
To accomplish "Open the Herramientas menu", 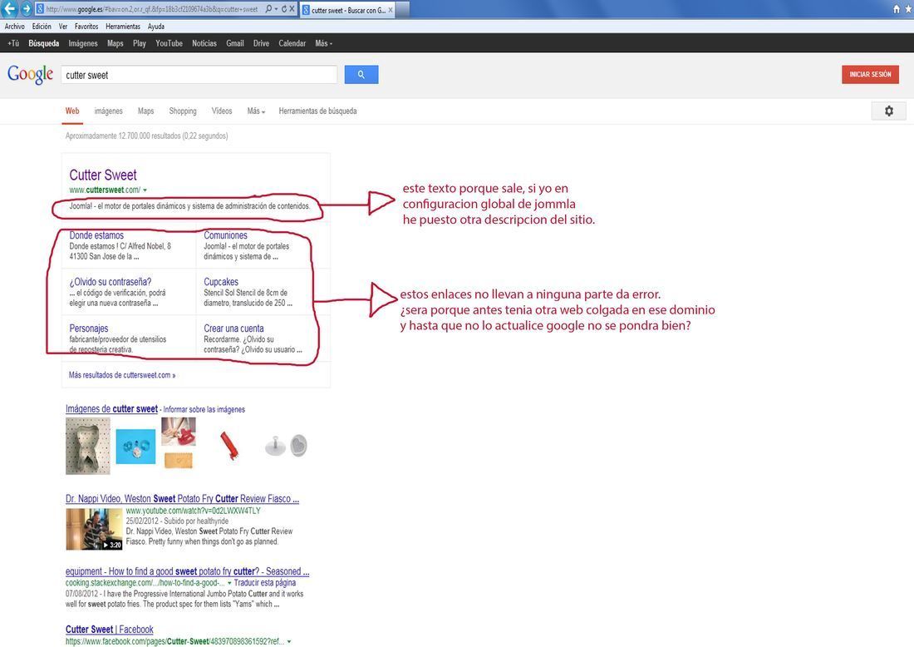I will [123, 27].
